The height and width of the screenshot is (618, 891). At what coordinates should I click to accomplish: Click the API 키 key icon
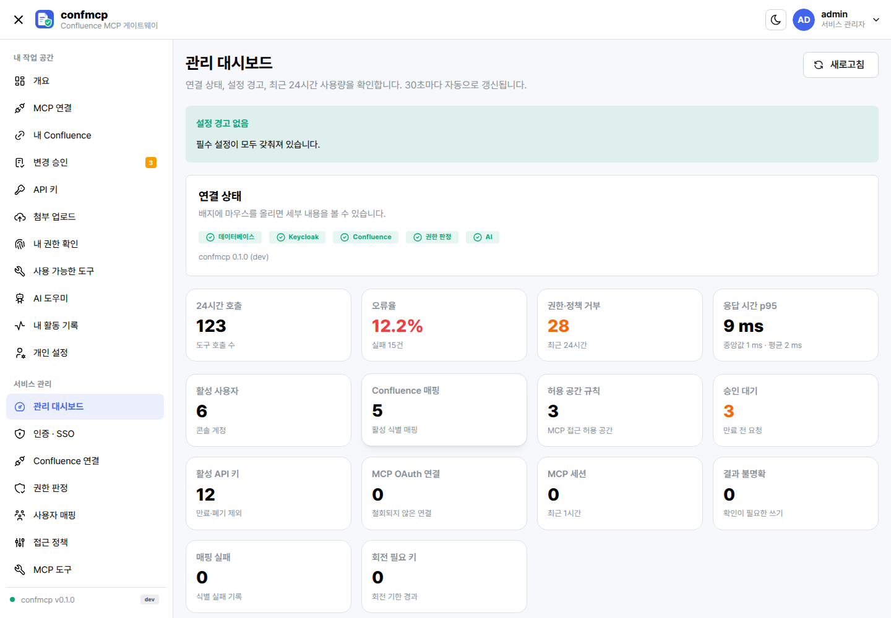click(20, 190)
